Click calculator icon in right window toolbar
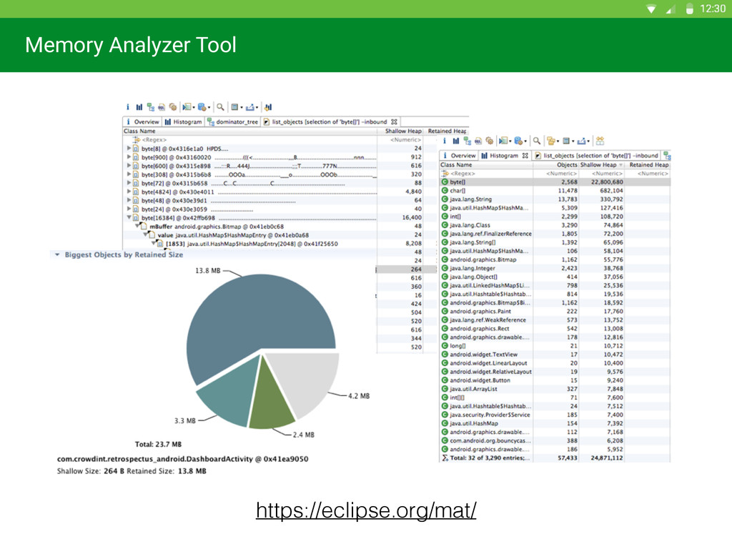Image resolution: width=732 pixels, height=549 pixels. click(566, 141)
